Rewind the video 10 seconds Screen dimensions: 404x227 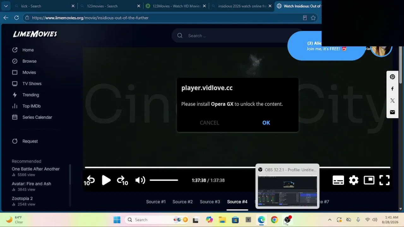click(89, 180)
